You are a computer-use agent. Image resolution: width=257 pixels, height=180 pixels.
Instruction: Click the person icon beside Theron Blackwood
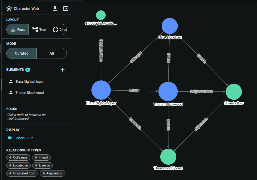click(11, 93)
